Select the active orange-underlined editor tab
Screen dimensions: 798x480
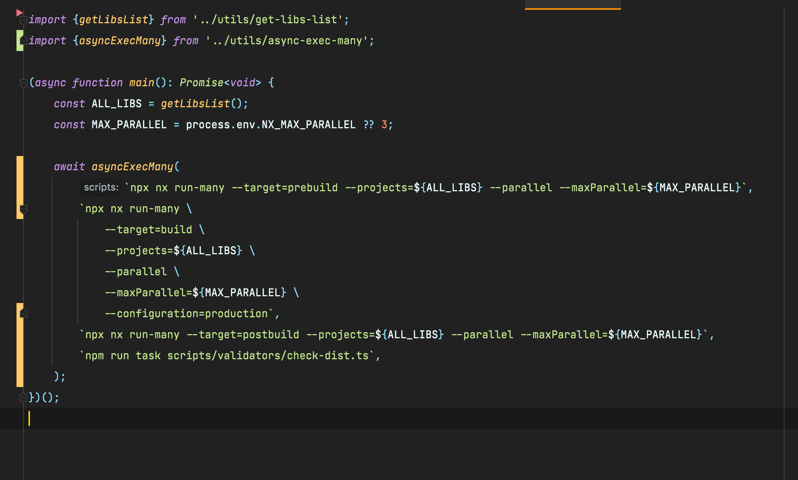(573, 4)
